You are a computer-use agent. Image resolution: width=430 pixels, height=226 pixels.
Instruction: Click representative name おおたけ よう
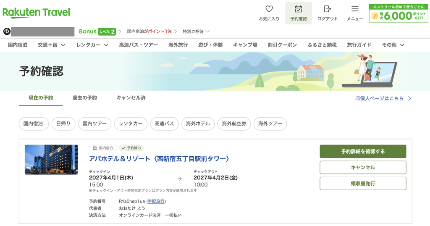pos(132,208)
